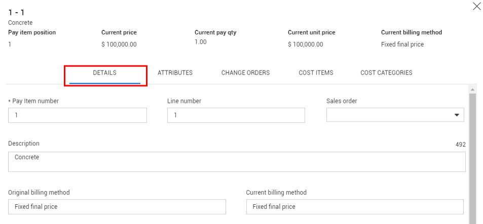Click the vertical scrollbar thumb
Screen dimensions: 483x224
click(x=472, y=157)
